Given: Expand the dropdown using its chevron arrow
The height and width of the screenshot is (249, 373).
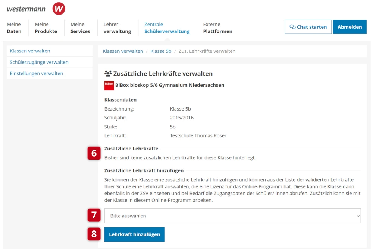Looking at the screenshot, I should pyautogui.click(x=358, y=216).
